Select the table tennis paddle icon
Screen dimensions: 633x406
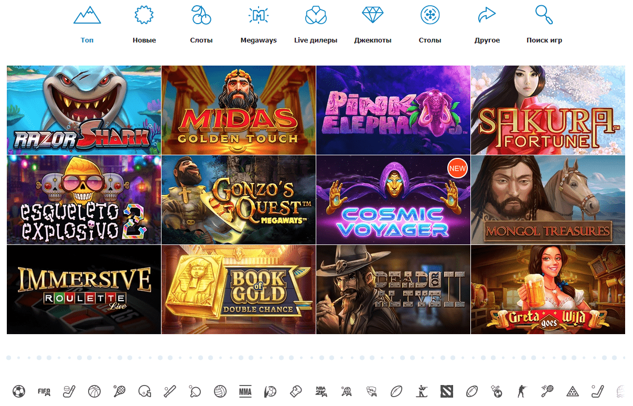[195, 391]
